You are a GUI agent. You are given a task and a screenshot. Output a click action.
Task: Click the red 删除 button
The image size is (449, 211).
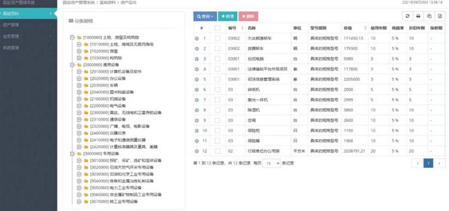point(248,16)
